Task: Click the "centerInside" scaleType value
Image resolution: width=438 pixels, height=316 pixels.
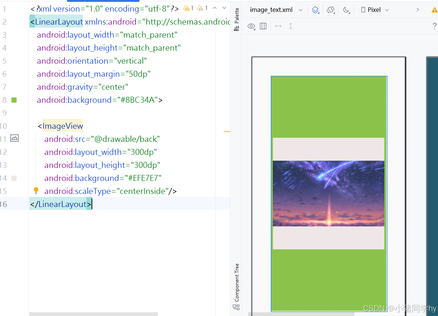Action: click(x=142, y=191)
